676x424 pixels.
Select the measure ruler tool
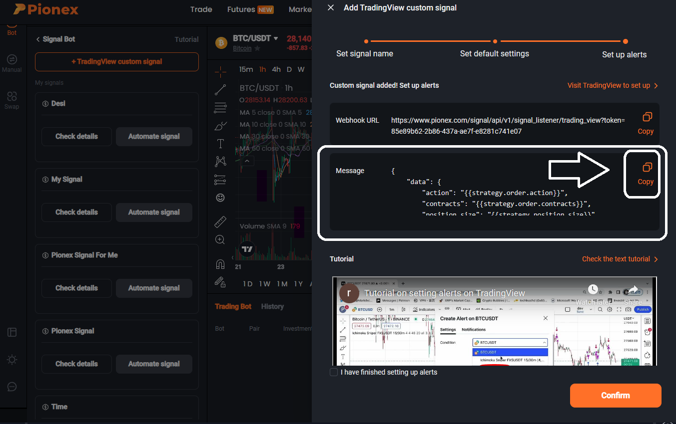pos(220,221)
